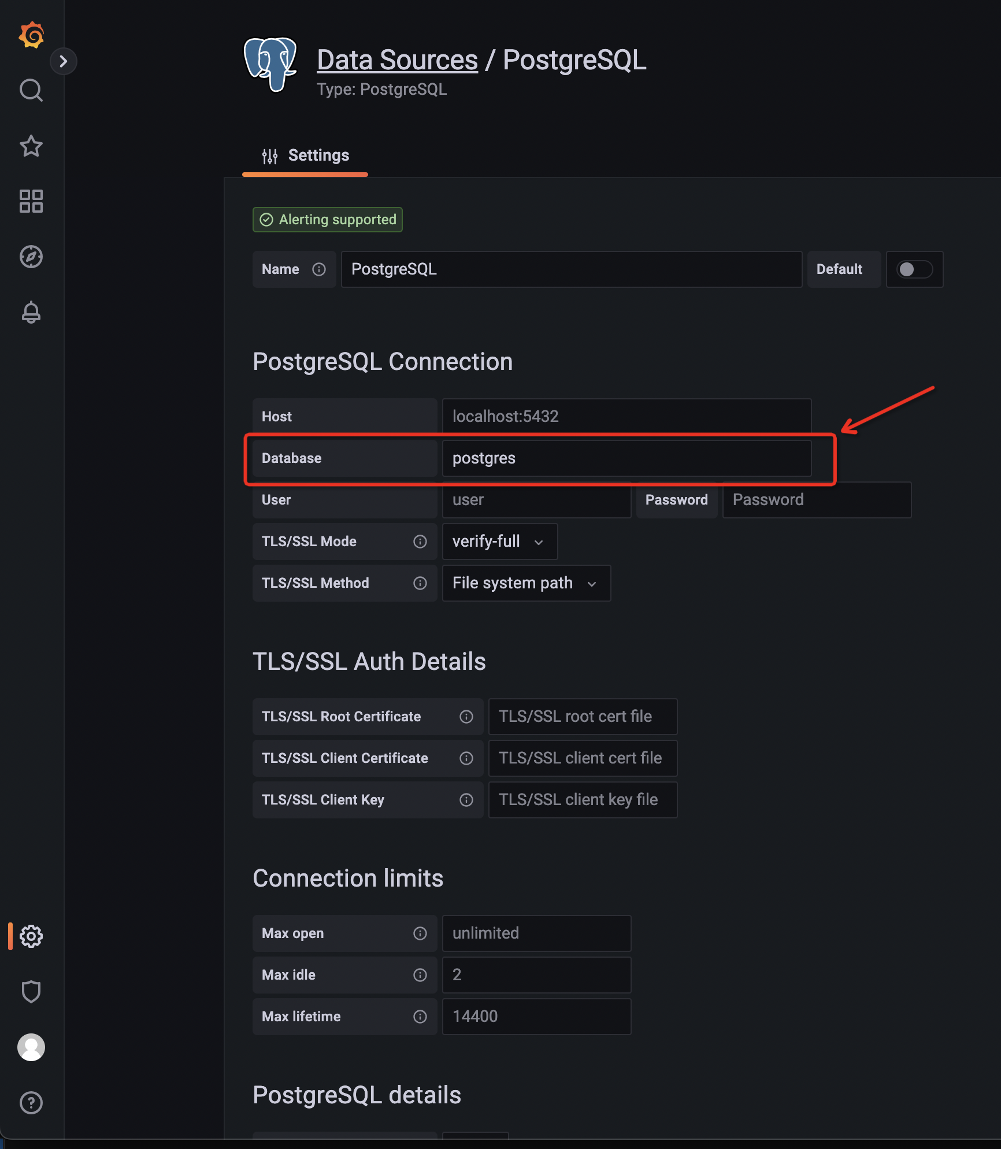
Task: Click the 'Type: PostgreSQL' subtitle text
Action: coord(382,90)
